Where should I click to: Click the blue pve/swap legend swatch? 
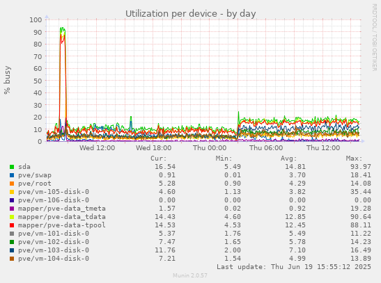point(12,175)
